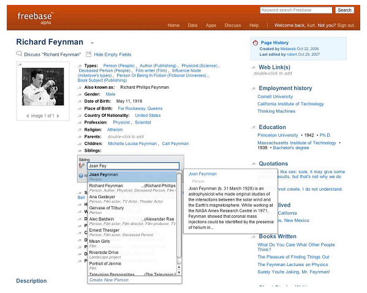Screen dimensions: 367x293
Task: Click the edit handle beside Profession
Action: pos(80,123)
